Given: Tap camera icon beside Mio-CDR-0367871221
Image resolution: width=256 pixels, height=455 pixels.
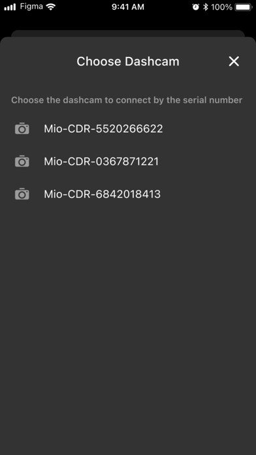Looking at the screenshot, I should (x=22, y=161).
